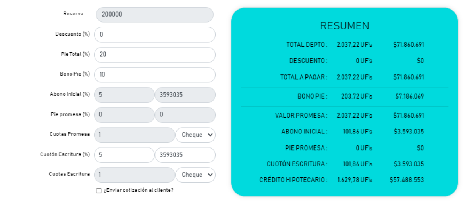465x204 pixels.
Task: Click the Descuento (%) input field
Action: pos(155,34)
